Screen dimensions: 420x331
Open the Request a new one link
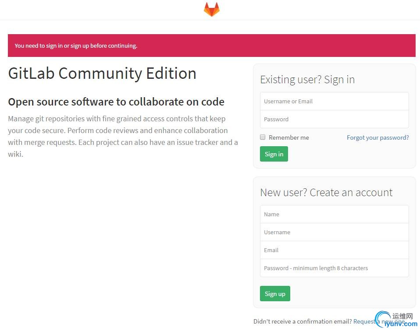[x=379, y=321]
